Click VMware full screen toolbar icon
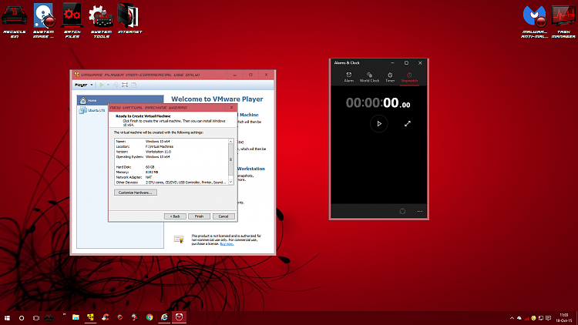The height and width of the screenshot is (325, 578). tap(125, 85)
